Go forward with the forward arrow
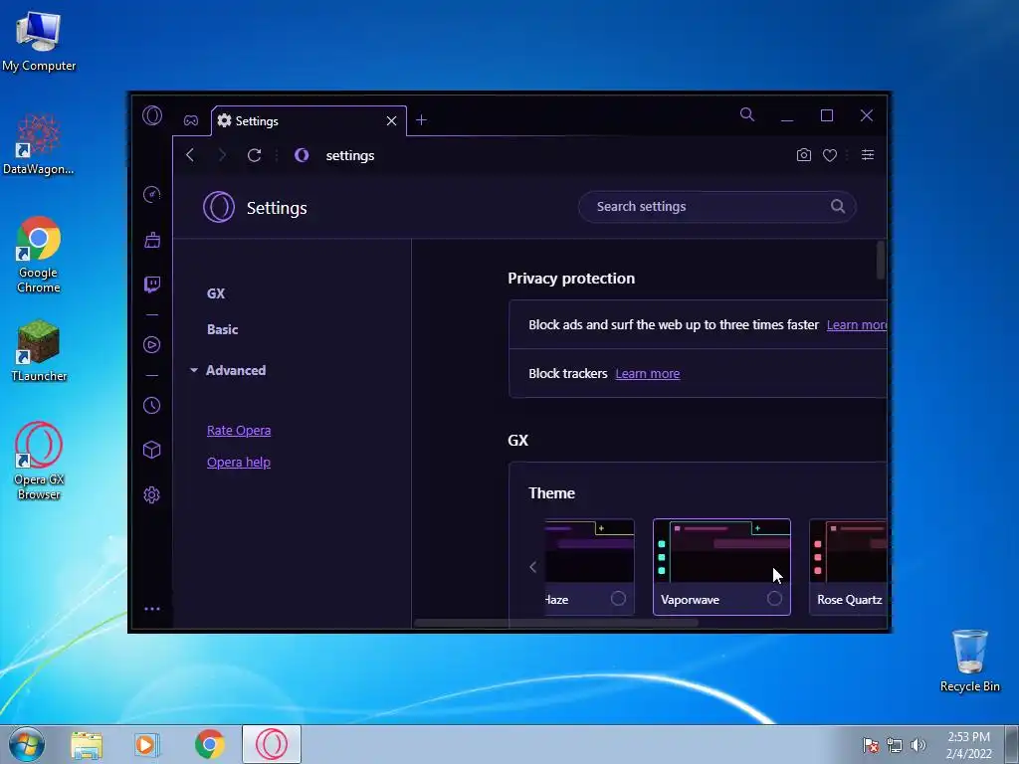The image size is (1019, 764). tap(222, 155)
